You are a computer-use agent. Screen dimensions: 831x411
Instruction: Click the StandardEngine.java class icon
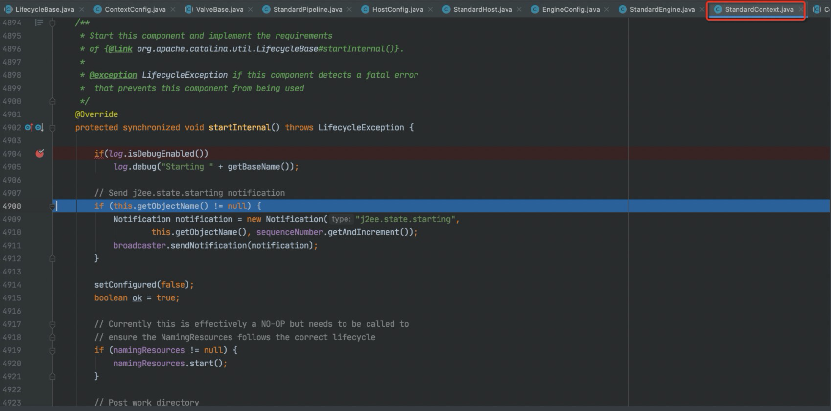623,9
